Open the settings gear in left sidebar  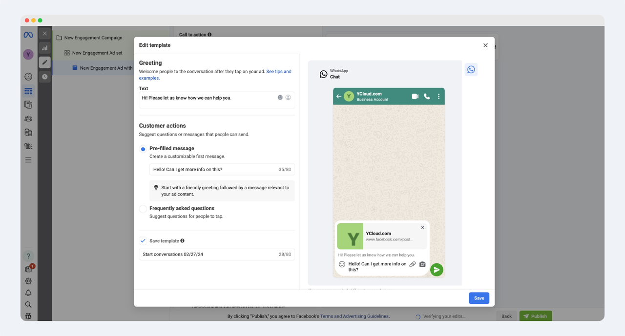(28, 281)
